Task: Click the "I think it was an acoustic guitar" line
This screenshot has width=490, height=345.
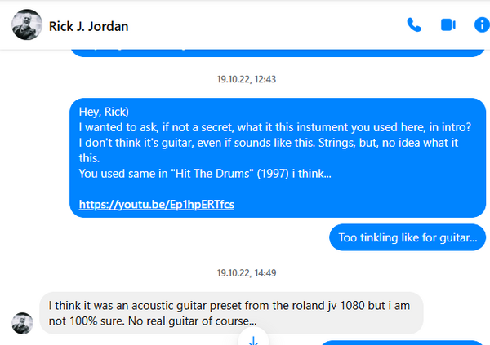Action: tap(229, 305)
